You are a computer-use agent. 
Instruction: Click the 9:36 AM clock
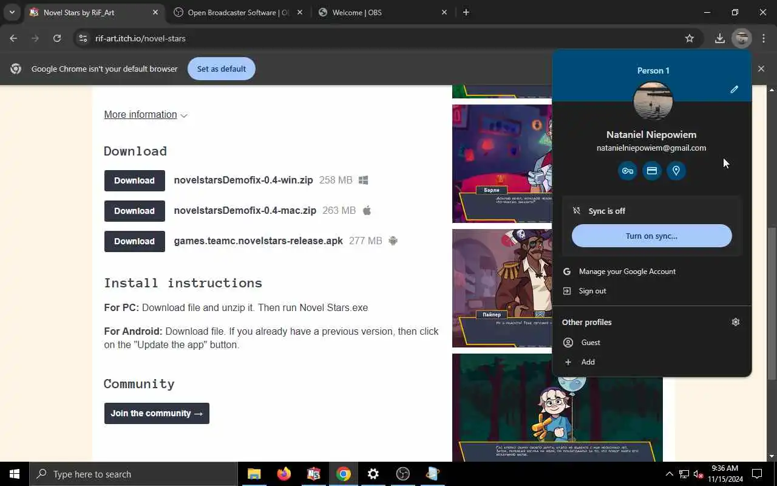[x=725, y=468]
